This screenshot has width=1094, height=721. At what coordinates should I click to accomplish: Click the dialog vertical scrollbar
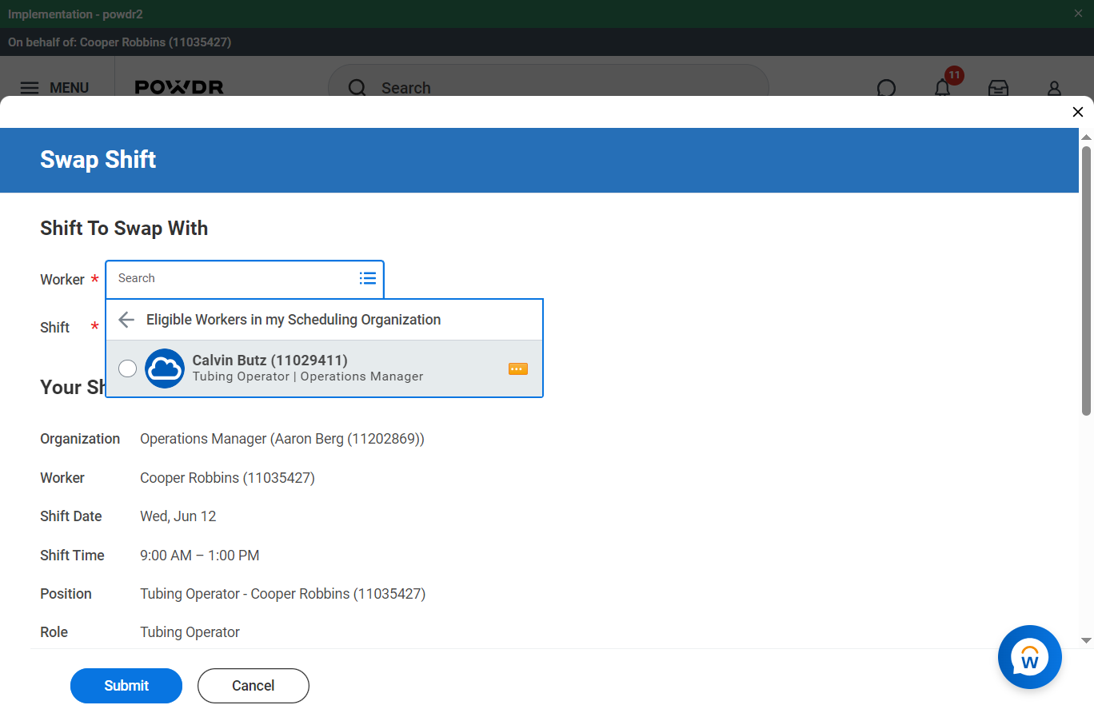(x=1086, y=280)
